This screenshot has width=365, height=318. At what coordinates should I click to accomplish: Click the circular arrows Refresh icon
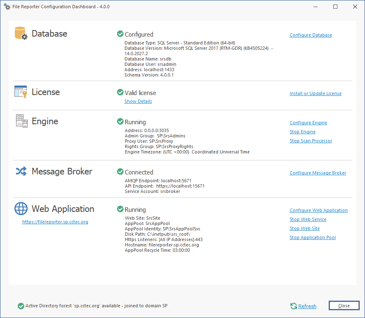pos(293,306)
